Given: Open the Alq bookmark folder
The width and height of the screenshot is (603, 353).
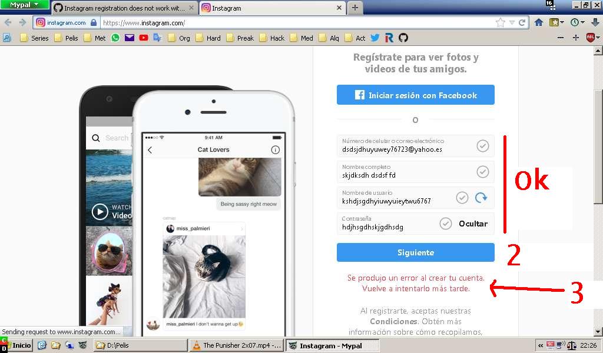Looking at the screenshot, I should [329, 38].
